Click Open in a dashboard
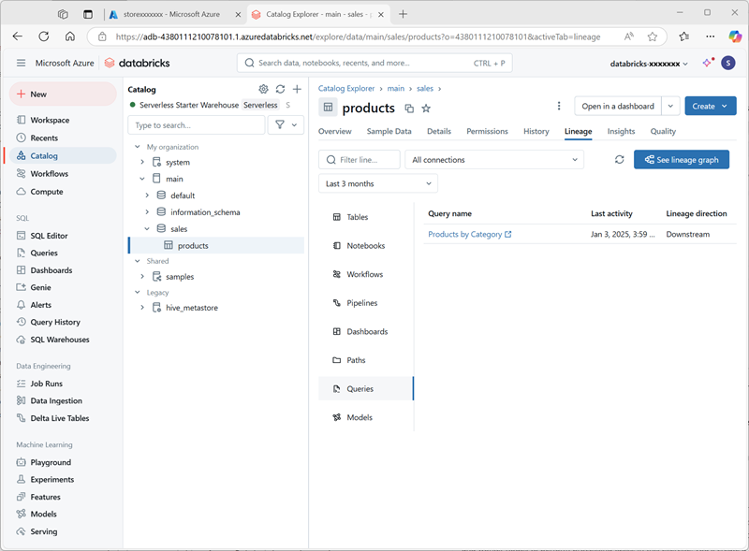This screenshot has height=551, width=749. pyautogui.click(x=618, y=106)
